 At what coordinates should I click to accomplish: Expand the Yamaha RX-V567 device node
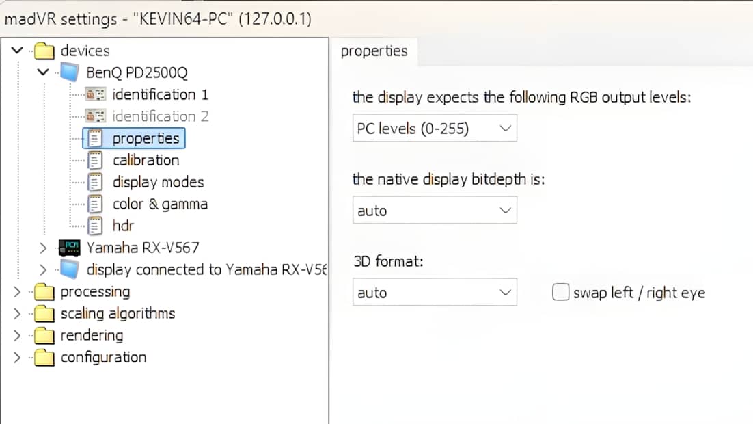(43, 248)
